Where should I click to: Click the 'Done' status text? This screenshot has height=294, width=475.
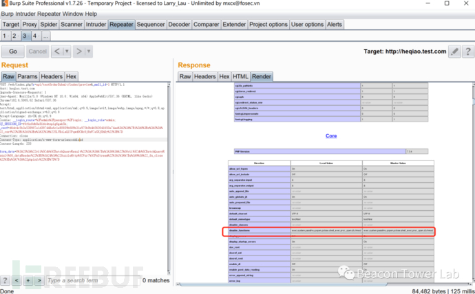pyautogui.click(x=7, y=291)
